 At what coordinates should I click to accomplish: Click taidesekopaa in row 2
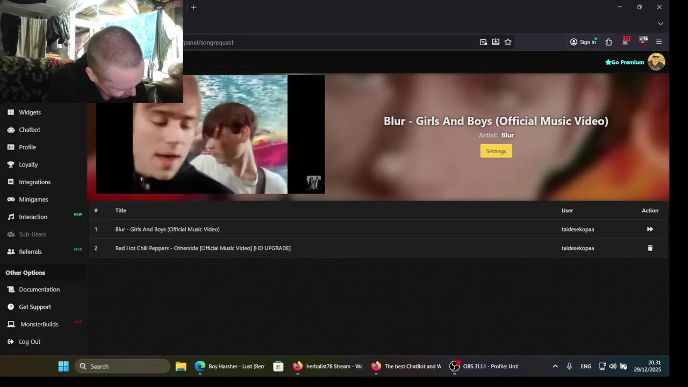click(578, 248)
